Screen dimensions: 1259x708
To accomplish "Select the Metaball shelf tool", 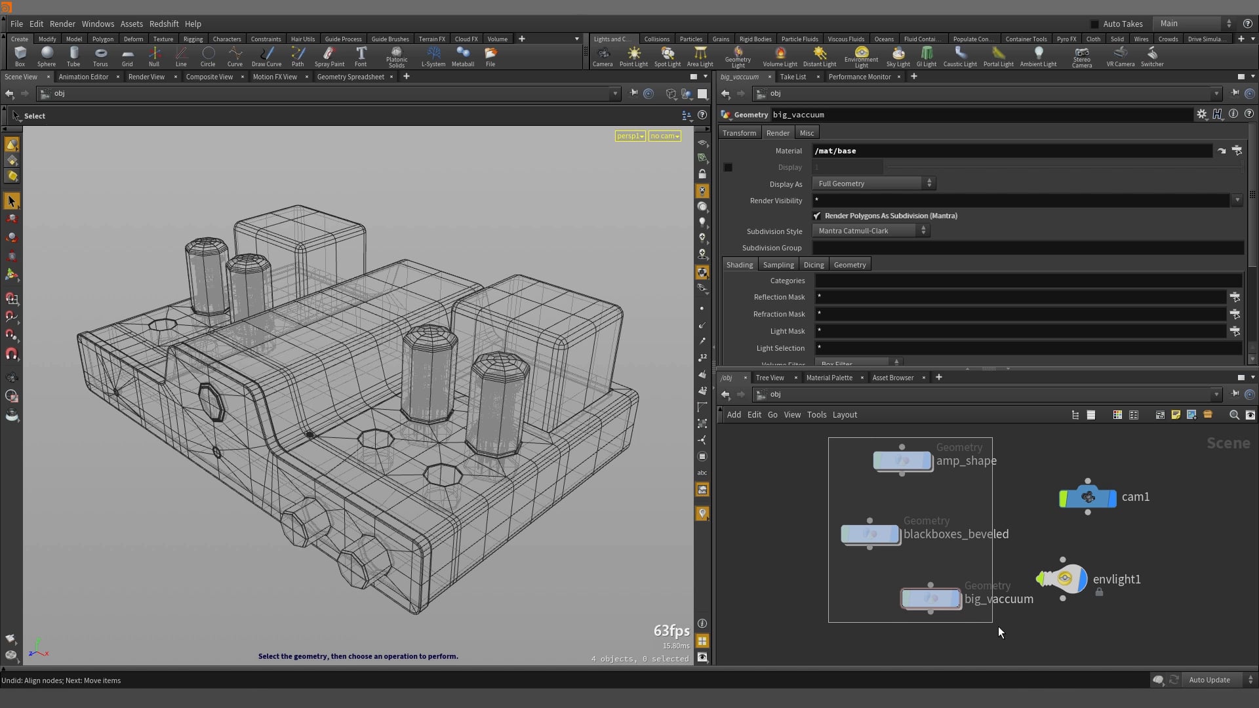I will coord(463,56).
